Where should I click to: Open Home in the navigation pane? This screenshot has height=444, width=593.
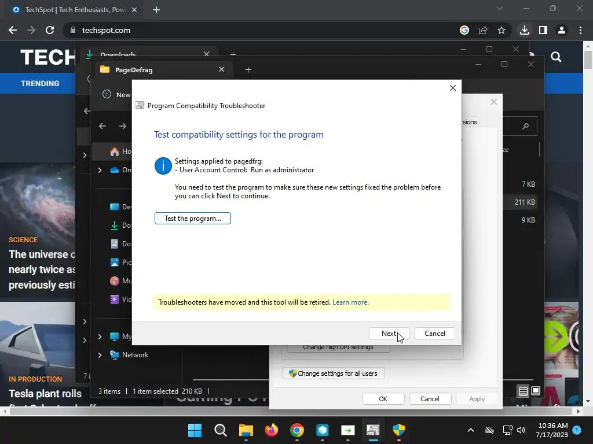coord(120,152)
